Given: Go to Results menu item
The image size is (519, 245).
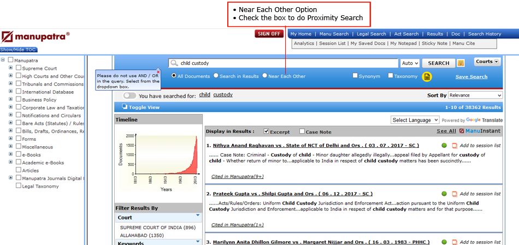Looking at the screenshot, I should pyautogui.click(x=435, y=34).
